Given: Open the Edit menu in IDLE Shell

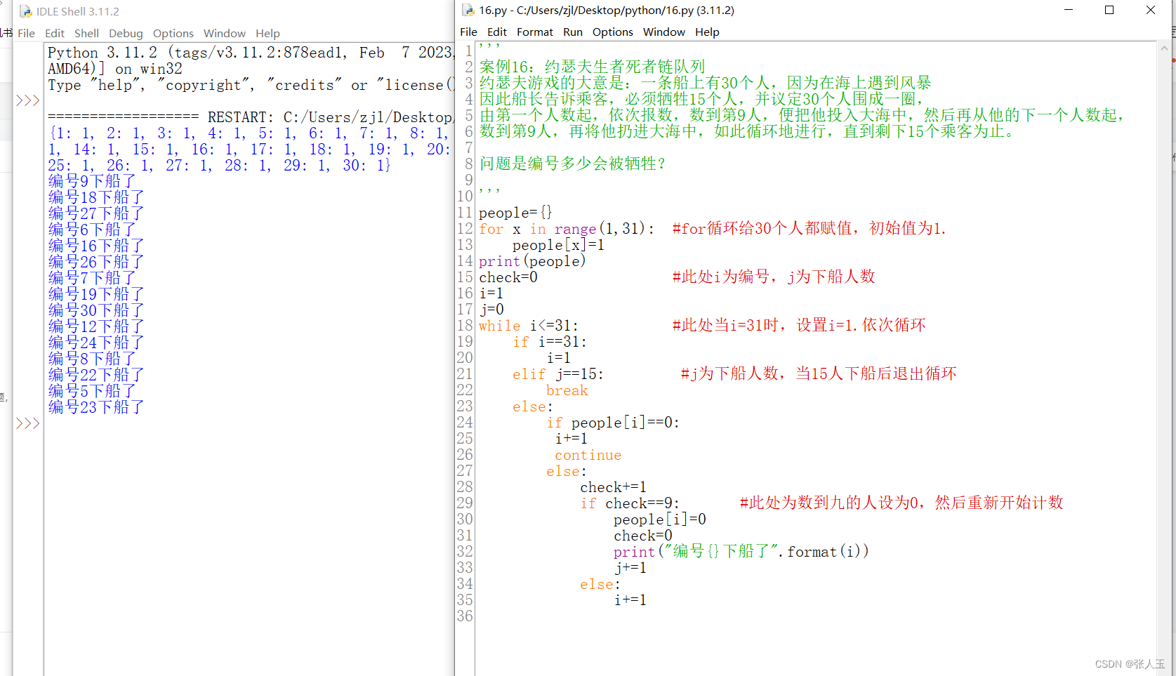Looking at the screenshot, I should (x=55, y=33).
